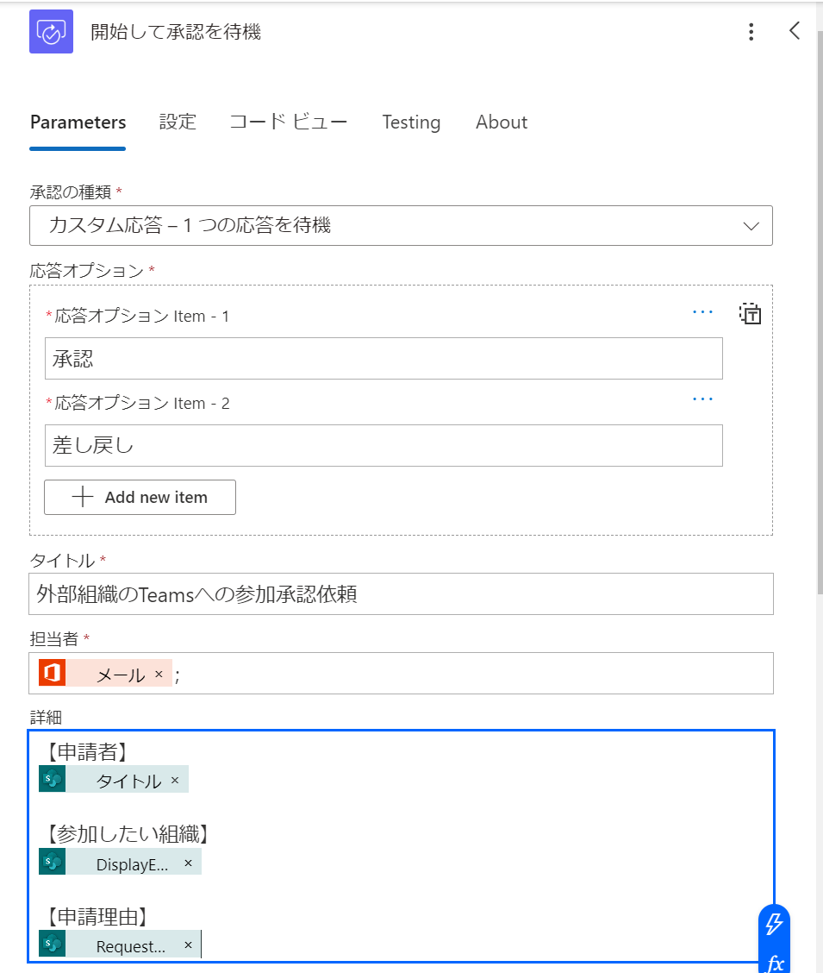This screenshot has width=823, height=973.
Task: Click the Add new item button
Action: [140, 497]
